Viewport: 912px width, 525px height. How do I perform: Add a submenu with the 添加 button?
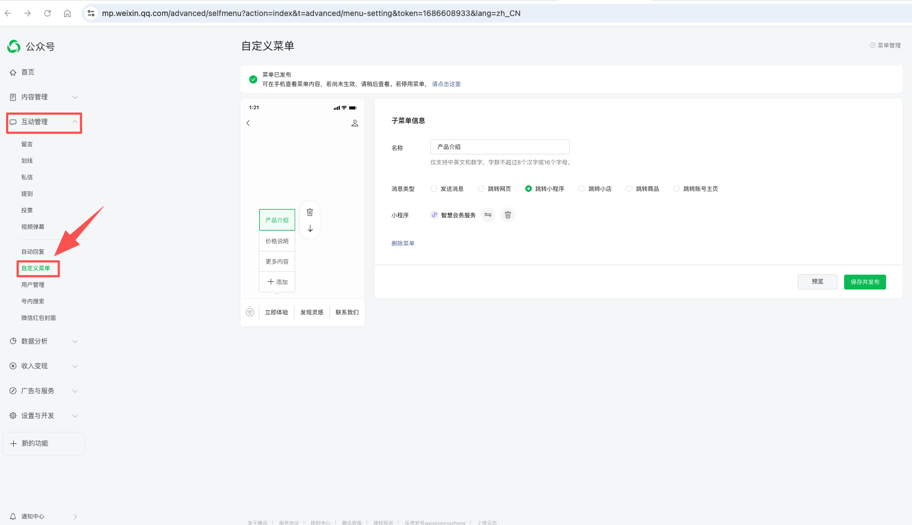pyautogui.click(x=277, y=282)
